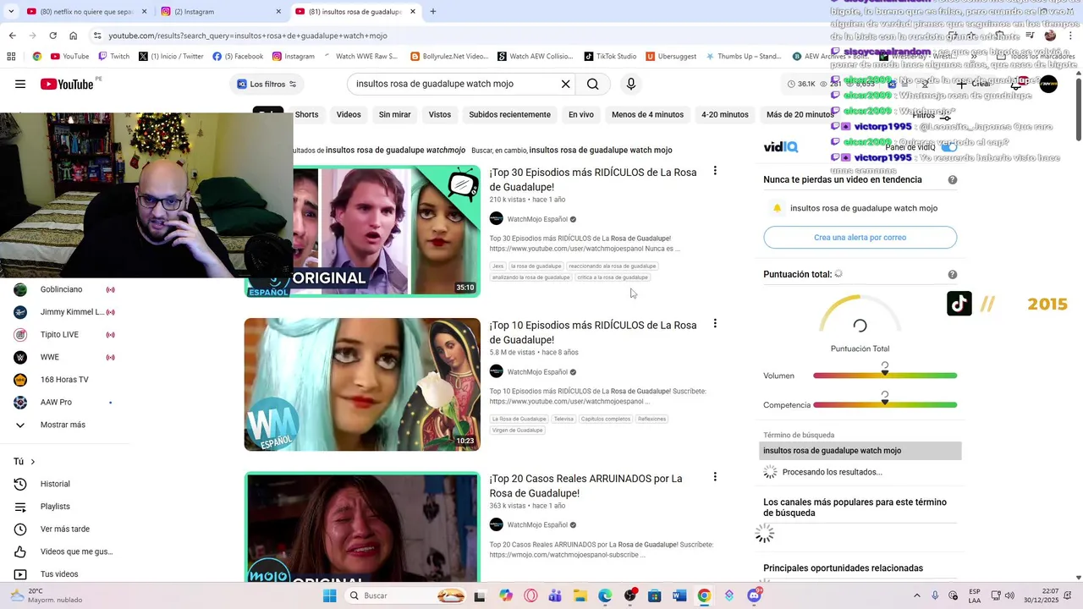Click the Windows taskbar Buscar search box

tap(406, 595)
